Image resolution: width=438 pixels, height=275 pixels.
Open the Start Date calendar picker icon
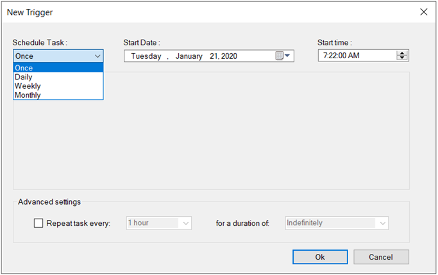click(283, 56)
